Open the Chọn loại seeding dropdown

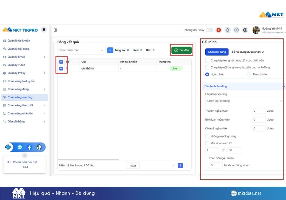[x=244, y=101]
